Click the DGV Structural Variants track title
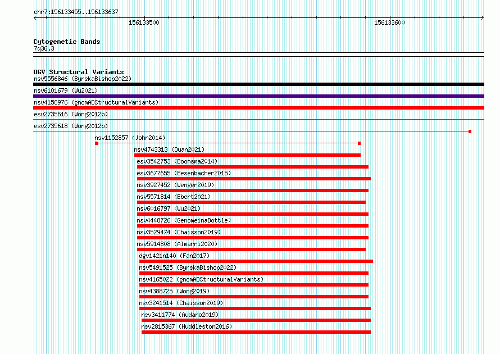500x354 pixels. [x=79, y=72]
